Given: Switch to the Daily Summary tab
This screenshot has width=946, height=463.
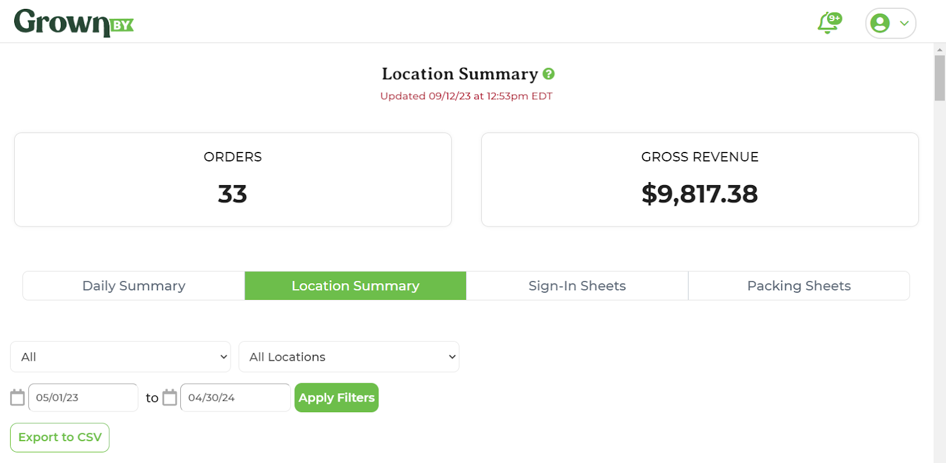Looking at the screenshot, I should [x=134, y=286].
